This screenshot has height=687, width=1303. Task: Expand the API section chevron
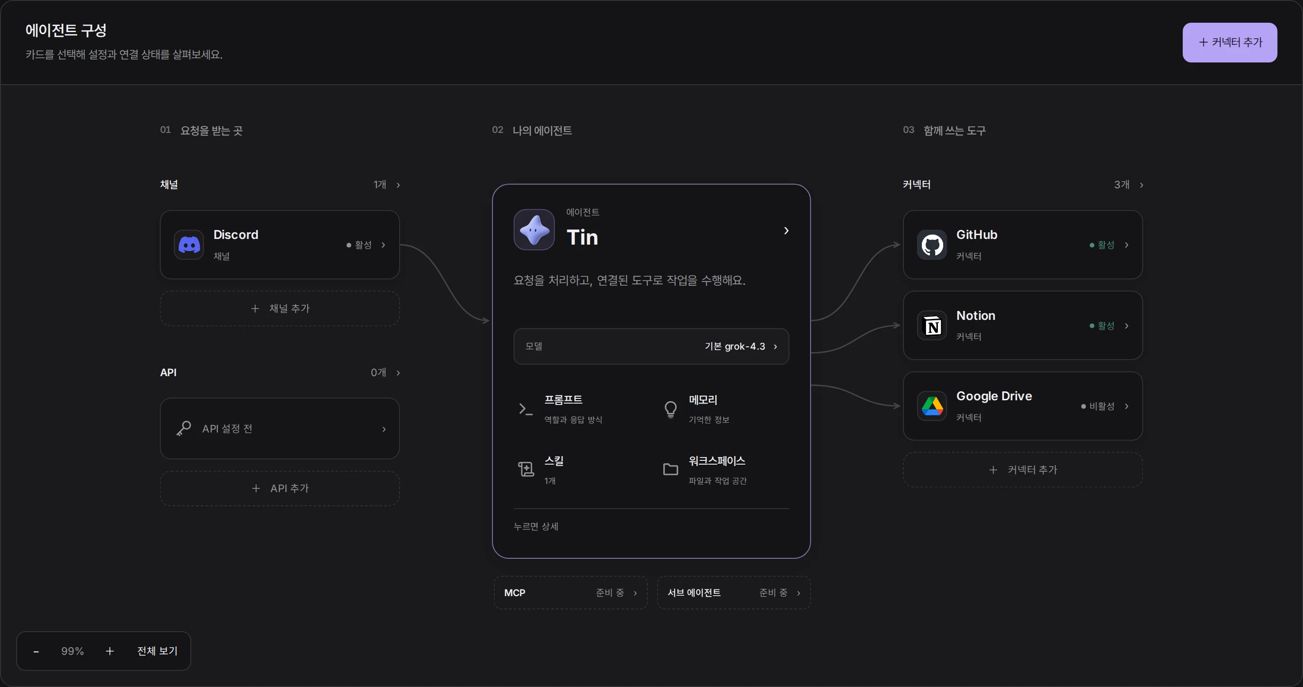[x=398, y=373]
